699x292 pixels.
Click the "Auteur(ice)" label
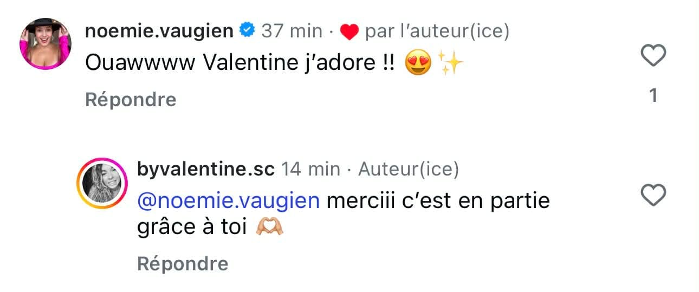coord(409,170)
